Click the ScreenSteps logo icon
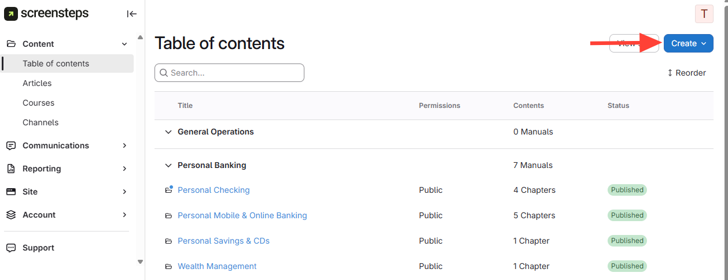 tap(11, 14)
